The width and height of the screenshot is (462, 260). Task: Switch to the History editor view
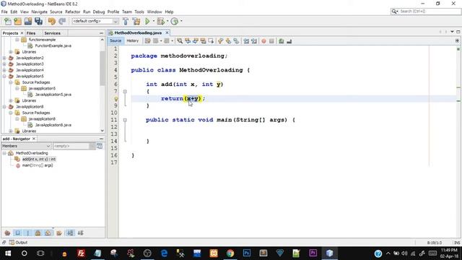133,40
